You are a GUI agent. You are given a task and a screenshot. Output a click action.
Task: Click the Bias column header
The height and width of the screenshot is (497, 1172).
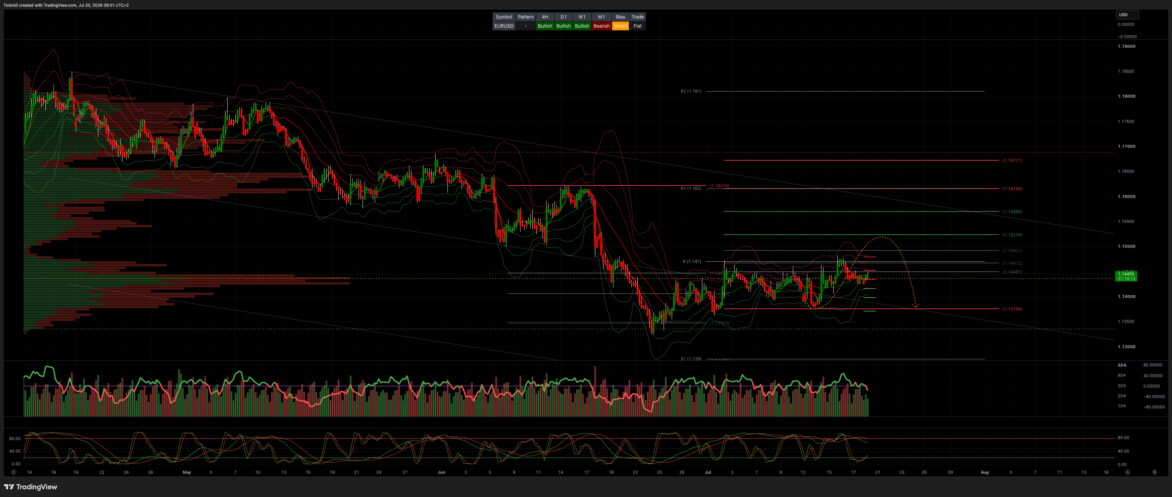[x=621, y=17]
